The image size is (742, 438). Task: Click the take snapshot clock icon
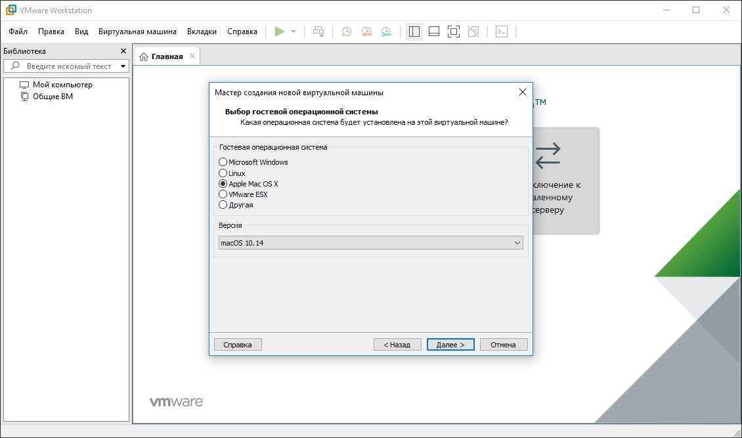coord(346,32)
